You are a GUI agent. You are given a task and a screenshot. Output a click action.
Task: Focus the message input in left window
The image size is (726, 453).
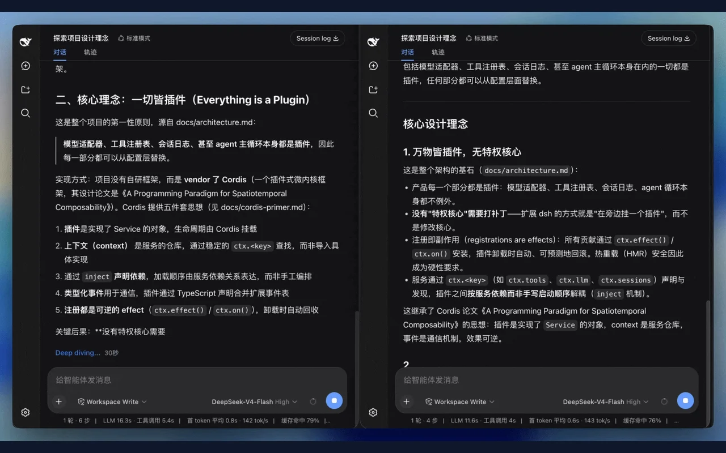pos(197,380)
